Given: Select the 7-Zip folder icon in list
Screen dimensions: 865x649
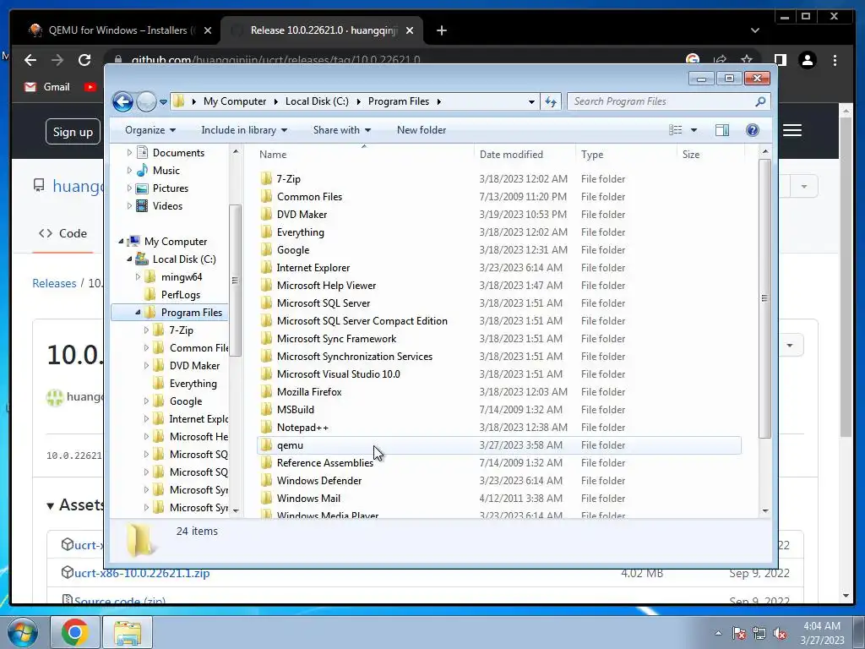Looking at the screenshot, I should pyautogui.click(x=266, y=178).
